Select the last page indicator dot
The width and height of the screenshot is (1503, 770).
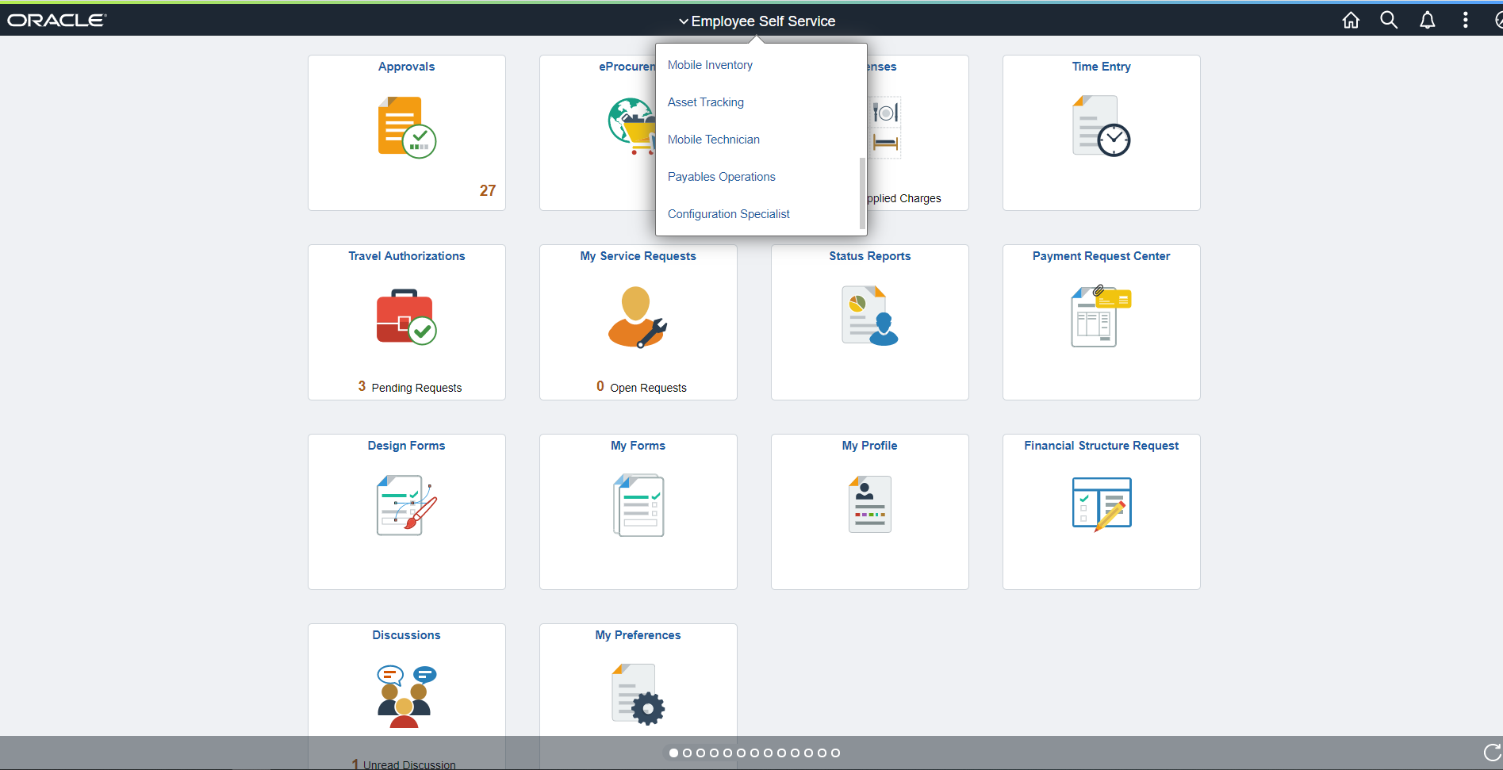click(835, 753)
